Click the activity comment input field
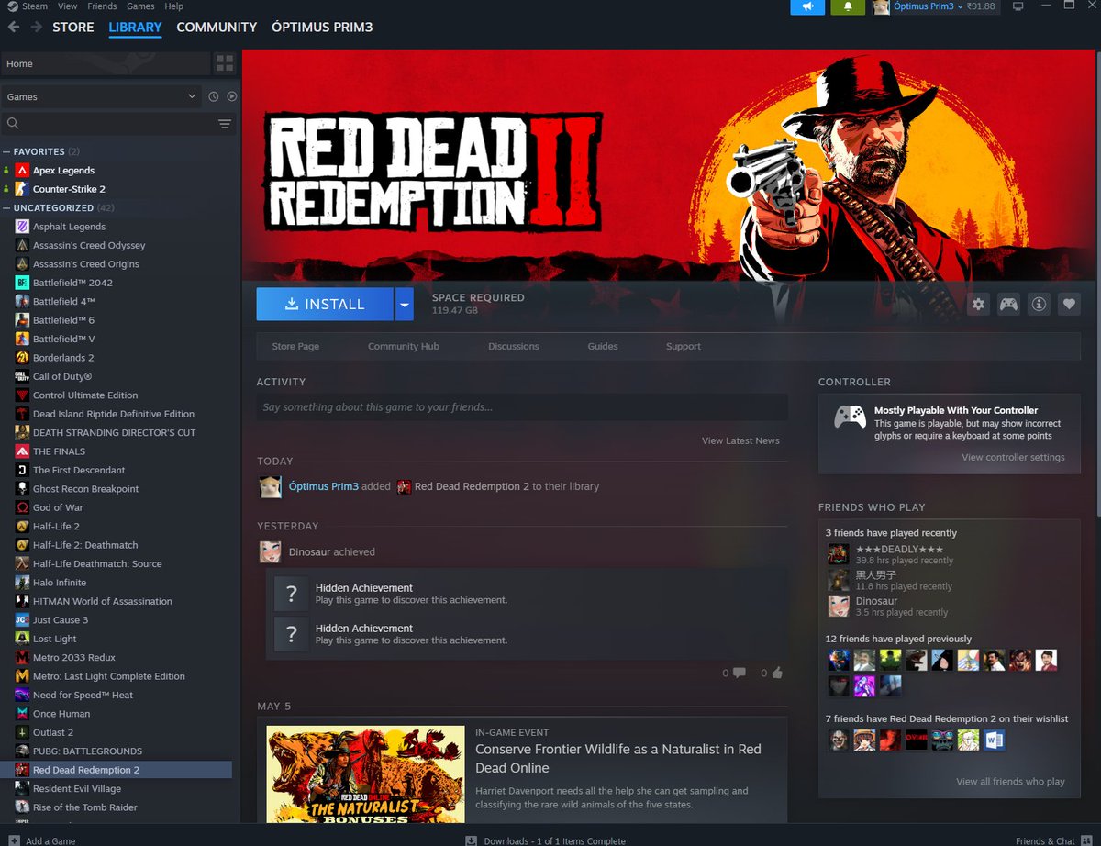 [x=522, y=407]
